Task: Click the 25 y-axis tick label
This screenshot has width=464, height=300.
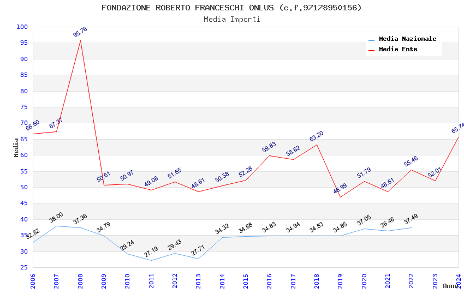Action: click(24, 267)
